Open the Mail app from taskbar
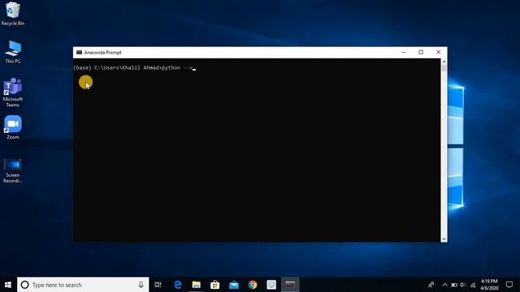 click(234, 285)
